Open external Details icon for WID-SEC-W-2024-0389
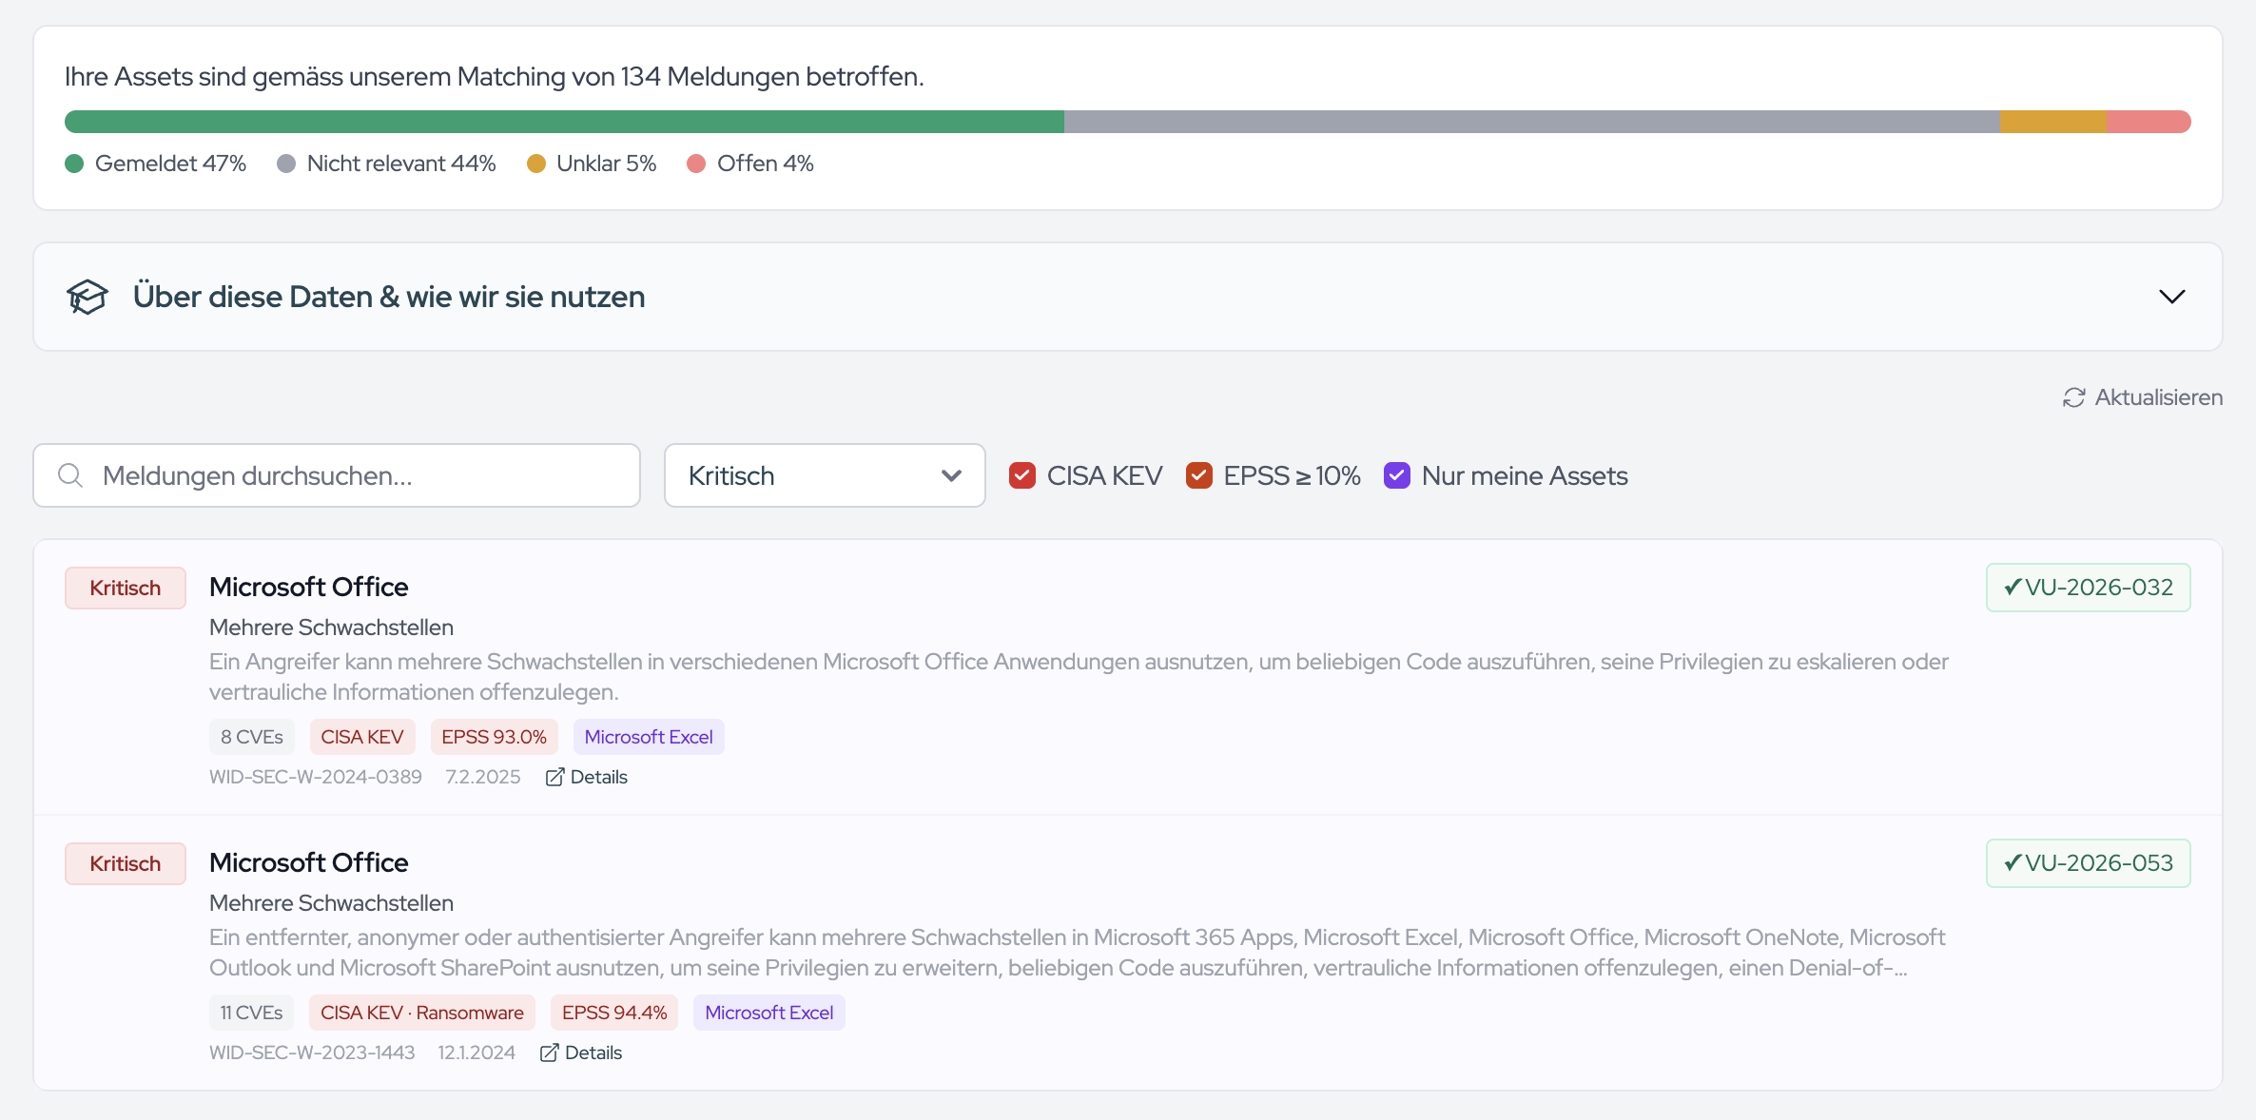The width and height of the screenshot is (2256, 1120). (x=554, y=777)
